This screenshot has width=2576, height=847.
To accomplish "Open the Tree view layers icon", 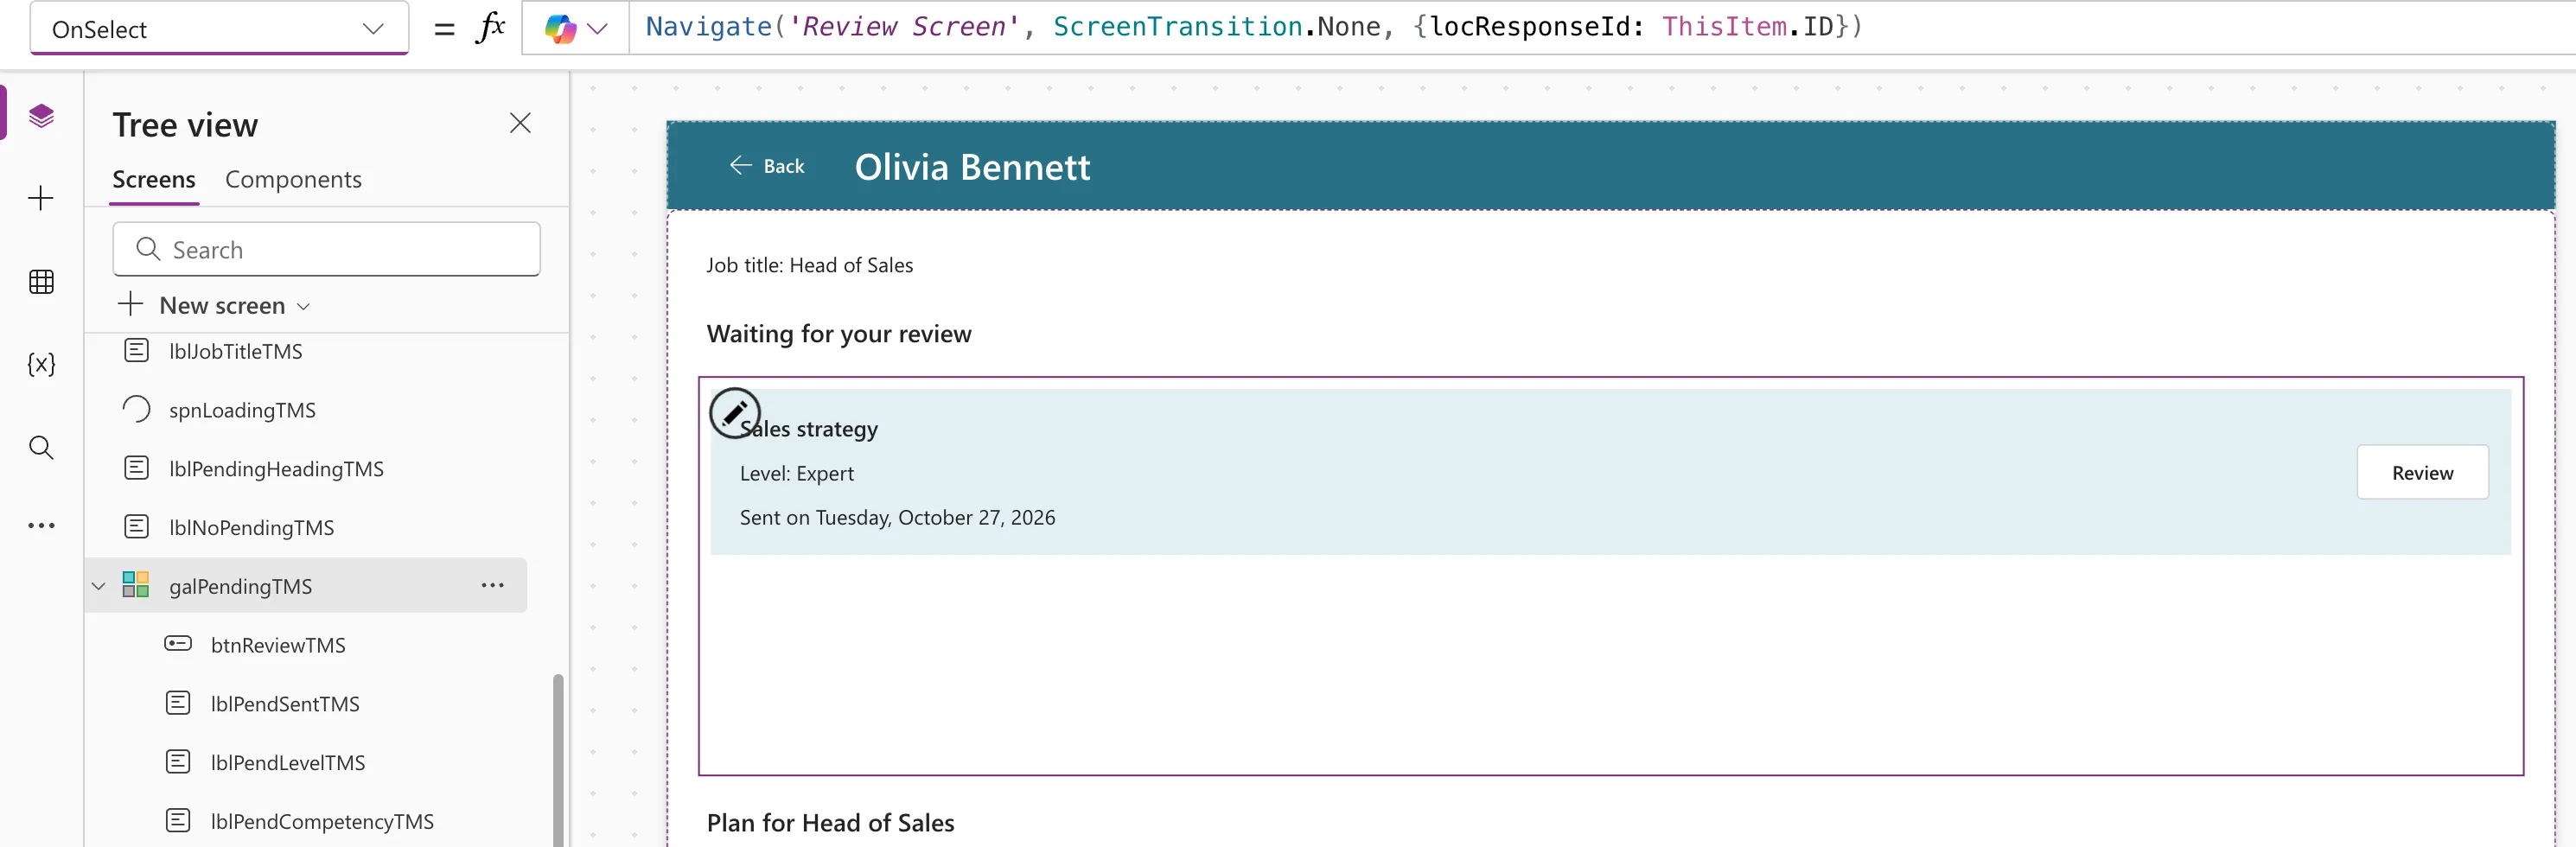I will [41, 115].
